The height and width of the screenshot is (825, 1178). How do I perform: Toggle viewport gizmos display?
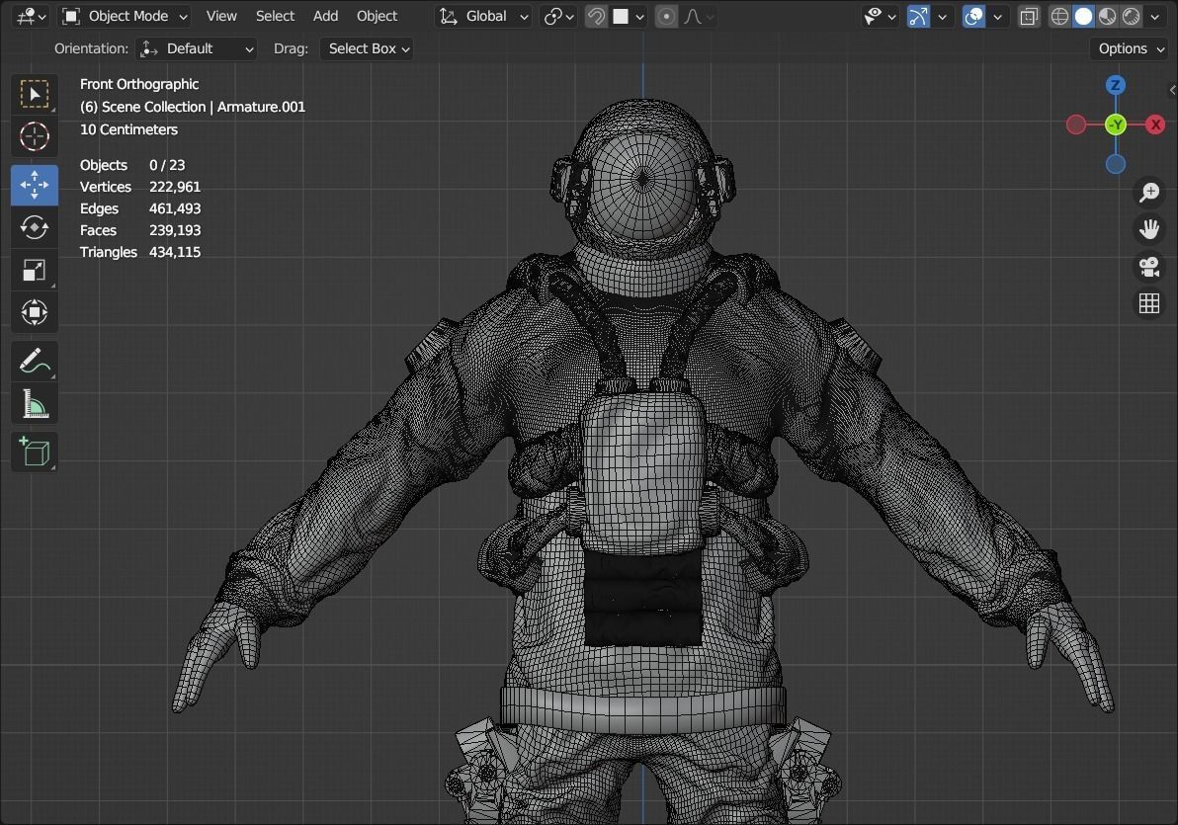(x=918, y=16)
